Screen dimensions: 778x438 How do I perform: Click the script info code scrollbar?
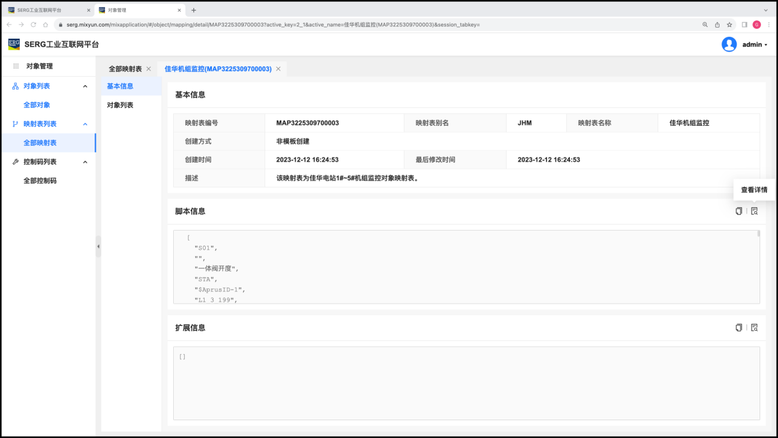[758, 234]
